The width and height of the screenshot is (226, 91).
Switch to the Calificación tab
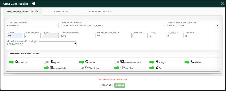(61, 12)
